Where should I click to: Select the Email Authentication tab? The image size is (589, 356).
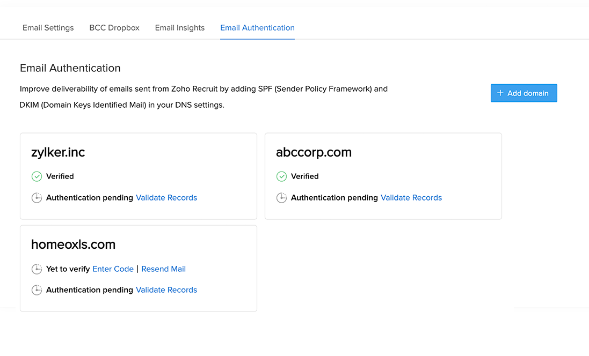pyautogui.click(x=257, y=28)
